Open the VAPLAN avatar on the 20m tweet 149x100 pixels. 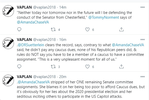tap(8, 80)
